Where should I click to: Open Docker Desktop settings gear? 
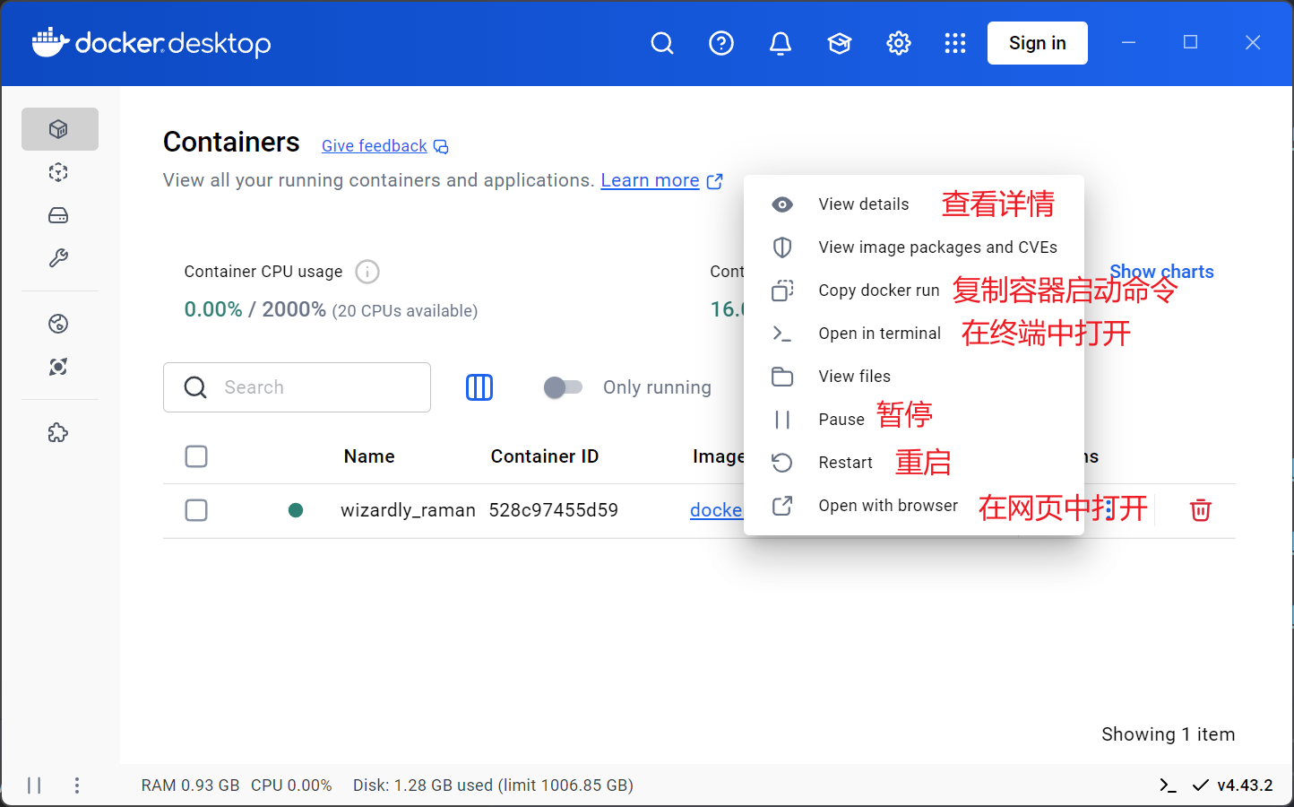tap(898, 42)
